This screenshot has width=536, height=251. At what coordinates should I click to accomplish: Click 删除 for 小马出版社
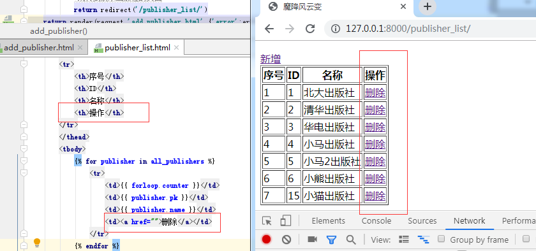[x=375, y=145]
